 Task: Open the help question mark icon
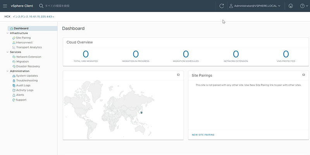click(302, 6)
